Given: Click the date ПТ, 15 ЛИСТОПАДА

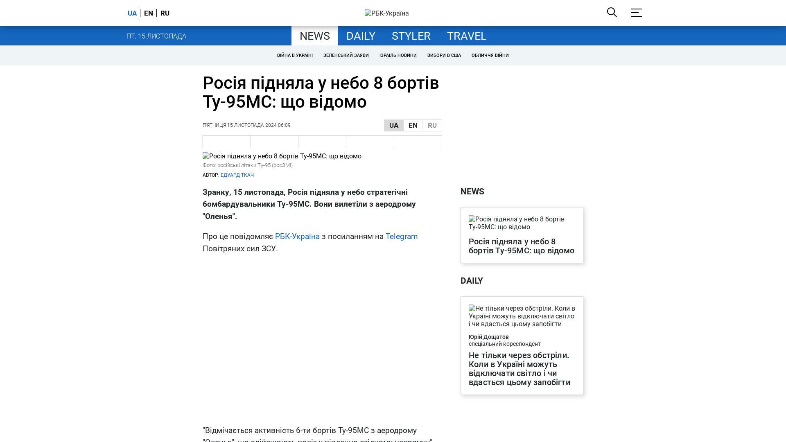Looking at the screenshot, I should pos(156,36).
